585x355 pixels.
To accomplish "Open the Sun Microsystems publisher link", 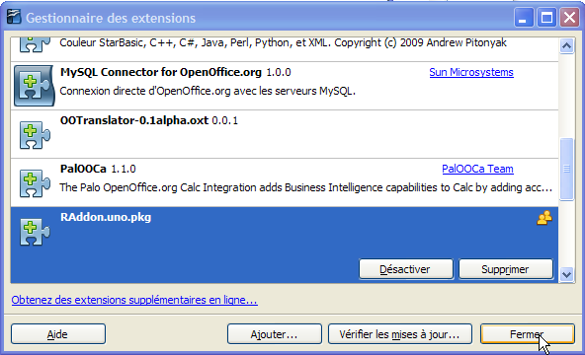I will tap(471, 72).
